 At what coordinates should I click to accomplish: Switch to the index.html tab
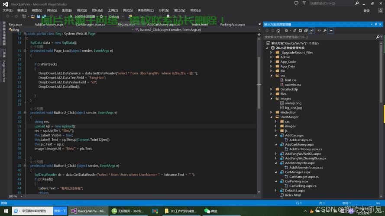click(x=200, y=25)
